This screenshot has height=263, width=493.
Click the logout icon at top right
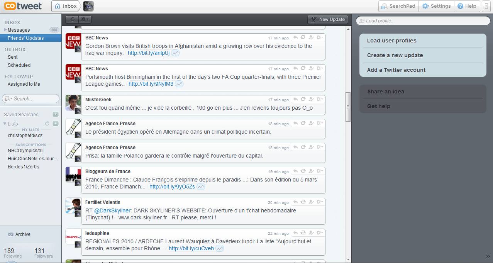coord(486,6)
